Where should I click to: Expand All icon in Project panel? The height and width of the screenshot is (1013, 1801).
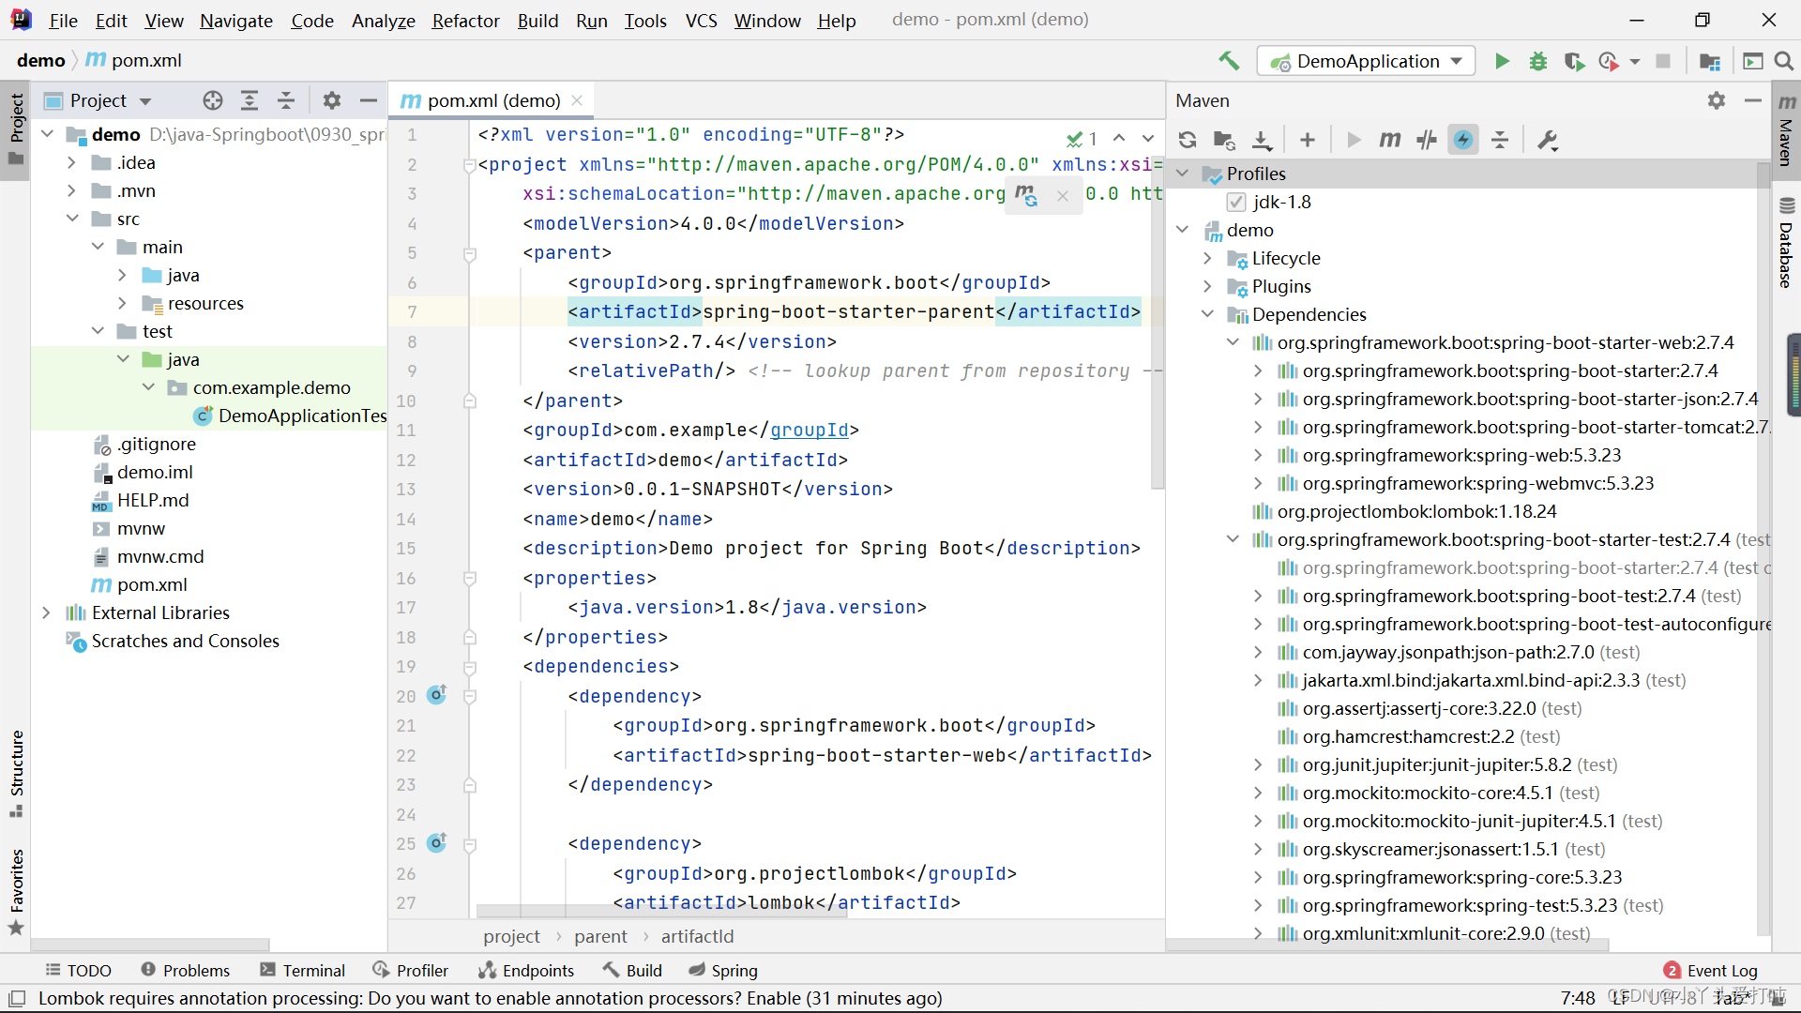(x=250, y=100)
